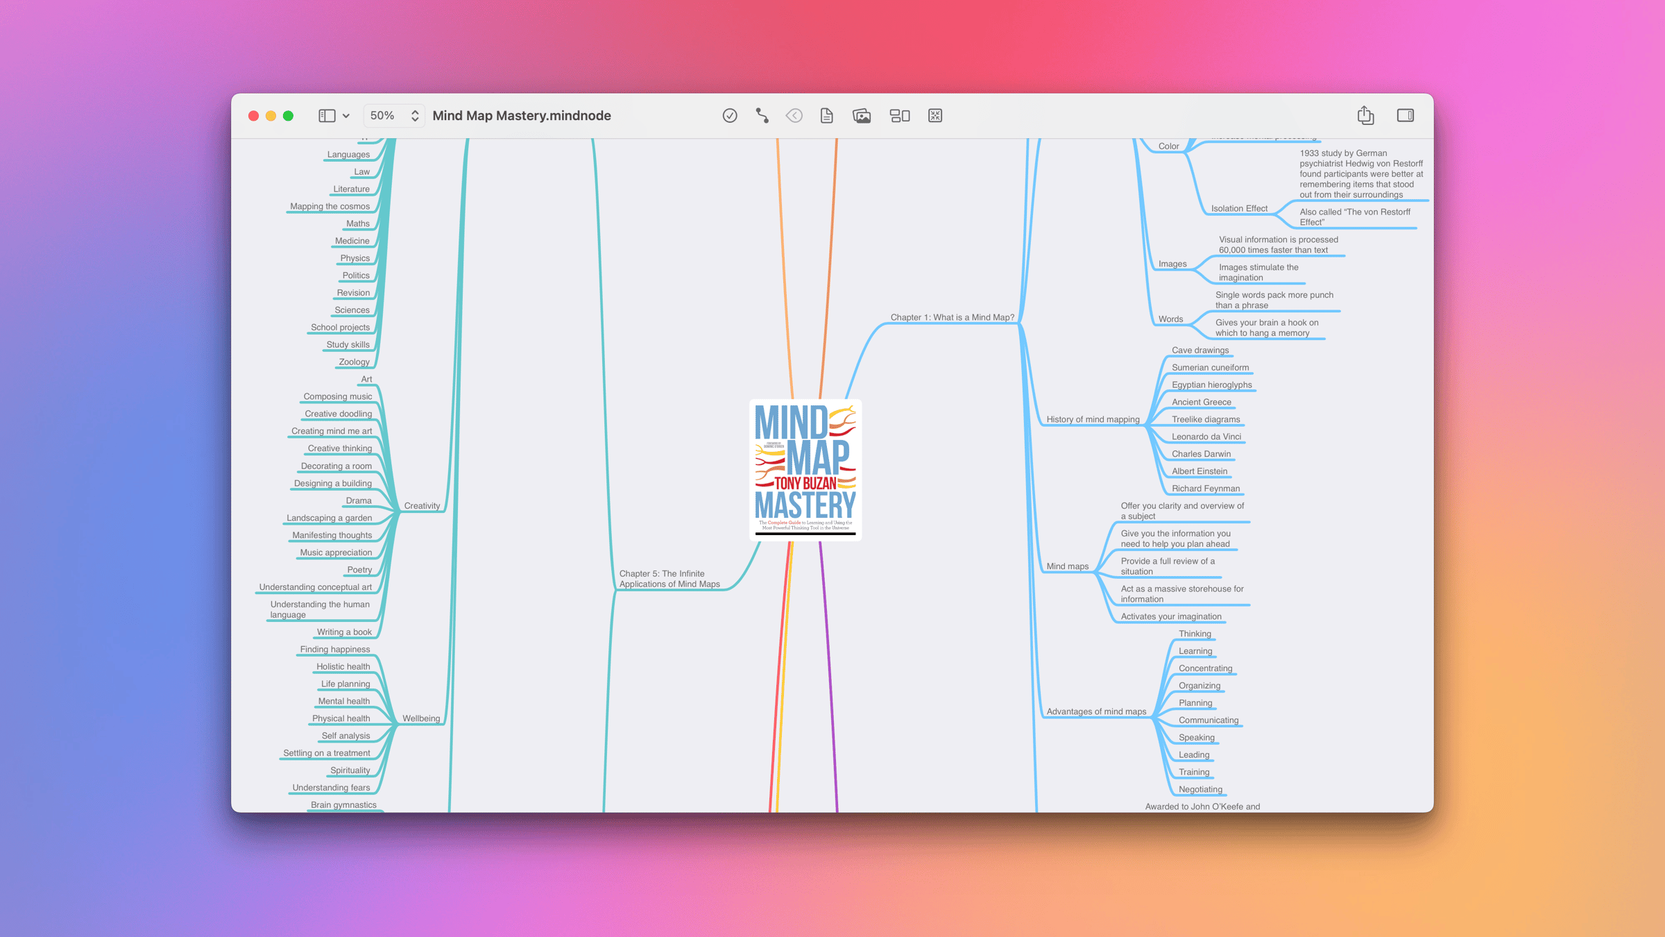1665x937 pixels.
Task: Select the Creative doodling node
Action: point(338,414)
